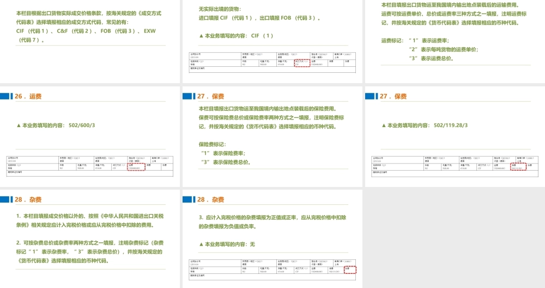Click the line "1" 表示运费率
The image size is (545, 288).
(x=429, y=41)
